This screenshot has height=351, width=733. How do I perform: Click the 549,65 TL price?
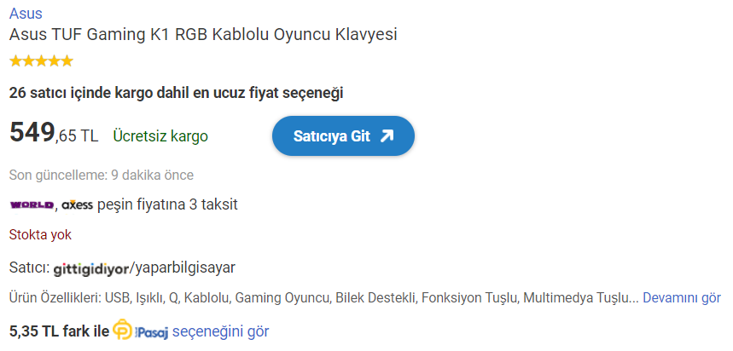click(x=53, y=135)
